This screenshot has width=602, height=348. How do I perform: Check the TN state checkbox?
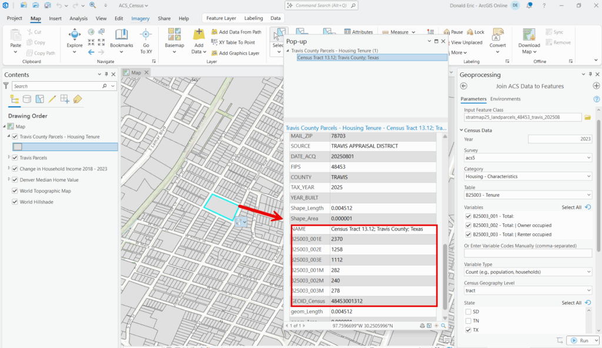pos(468,320)
